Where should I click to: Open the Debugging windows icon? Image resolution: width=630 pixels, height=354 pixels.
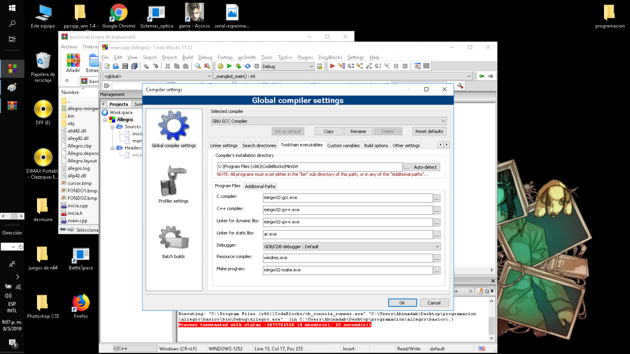click(x=417, y=66)
